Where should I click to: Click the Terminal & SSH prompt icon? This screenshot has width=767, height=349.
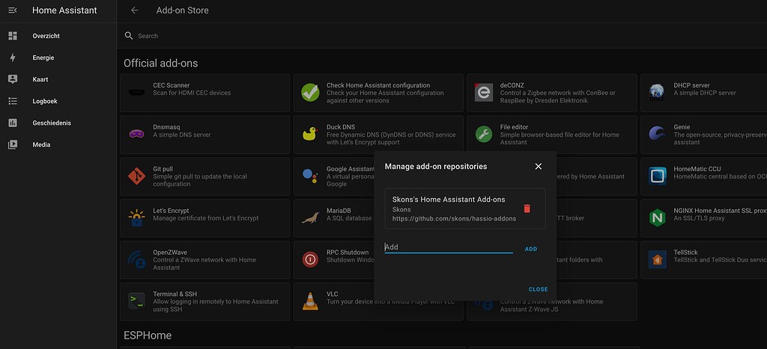click(x=136, y=301)
